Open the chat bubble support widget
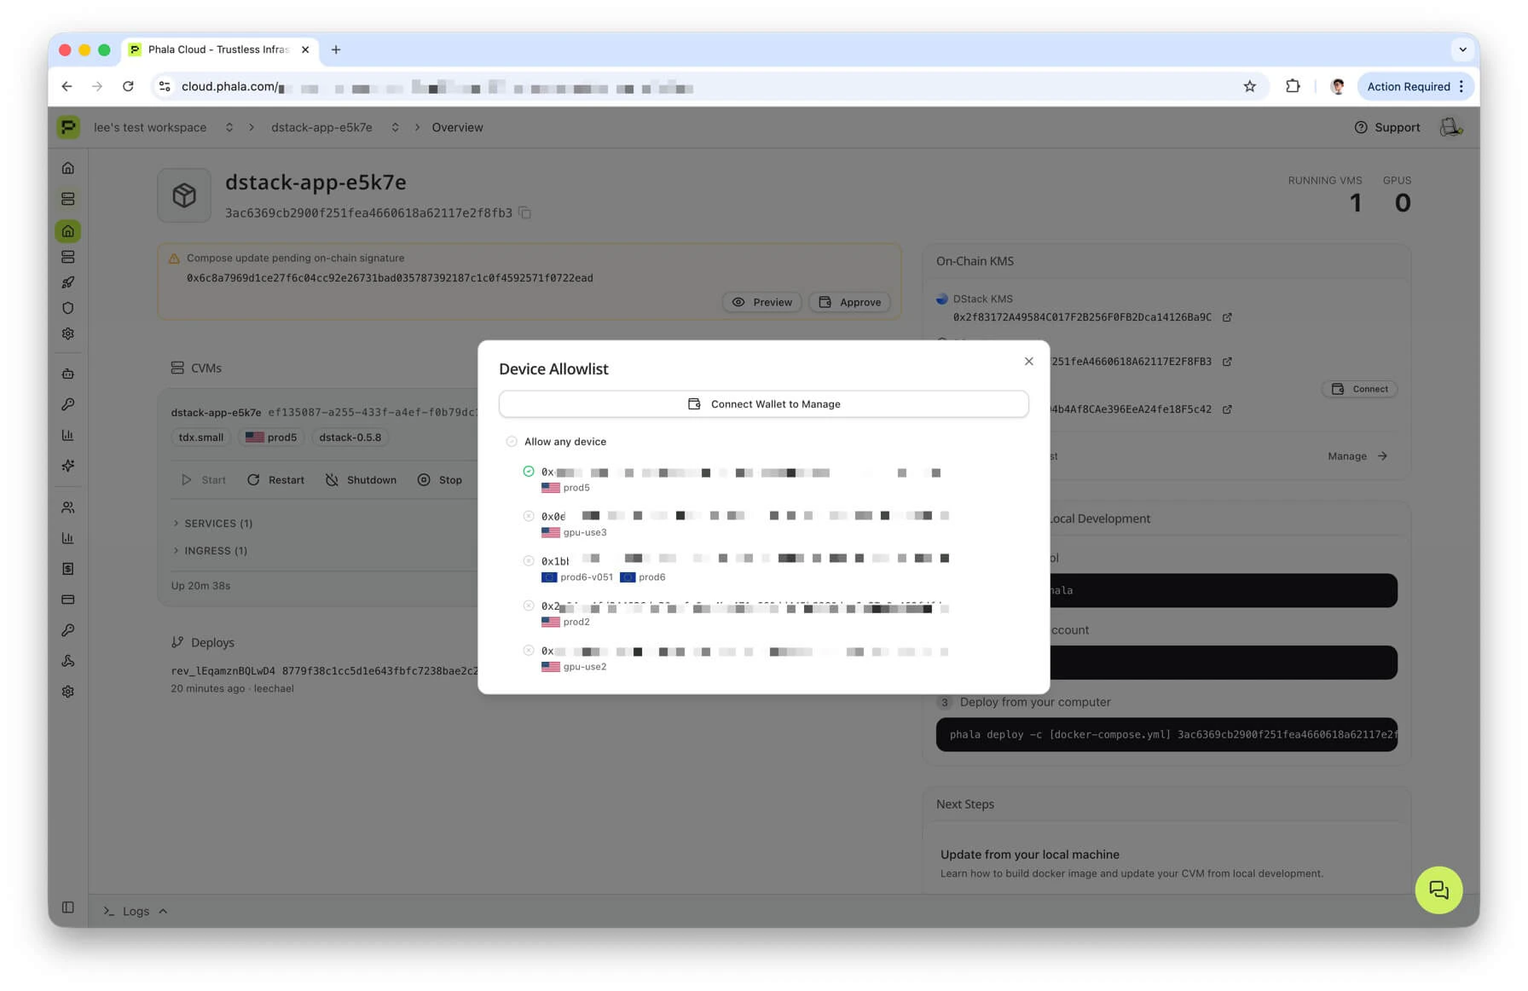 pyautogui.click(x=1438, y=890)
